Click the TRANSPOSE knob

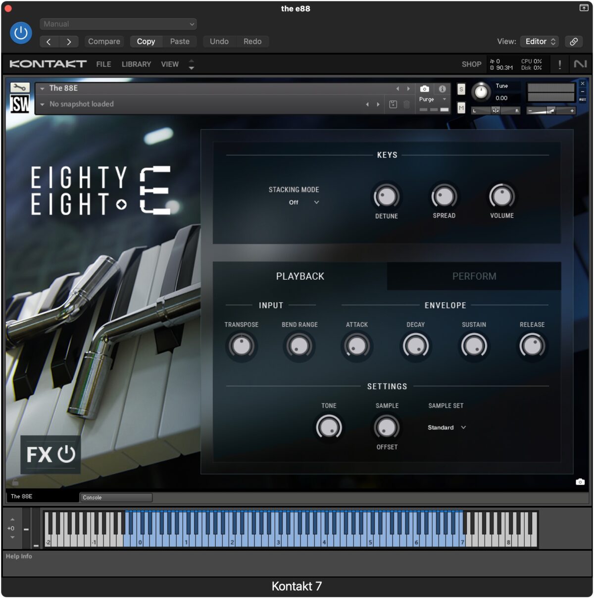coord(242,346)
